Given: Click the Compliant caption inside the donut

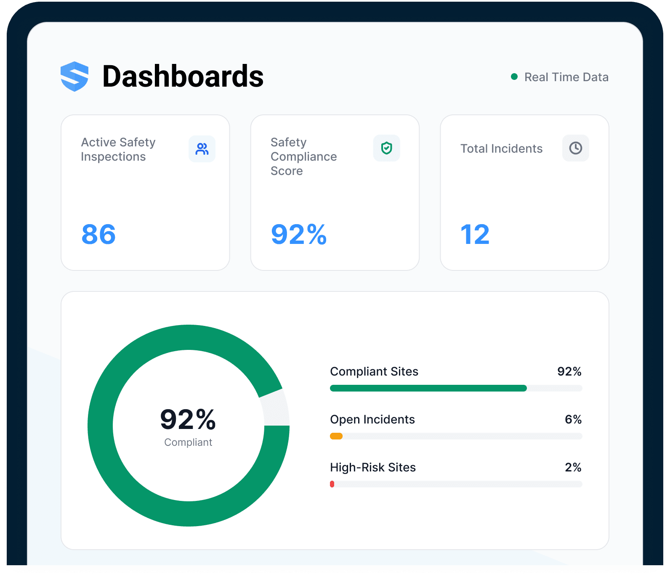Looking at the screenshot, I should tap(188, 442).
